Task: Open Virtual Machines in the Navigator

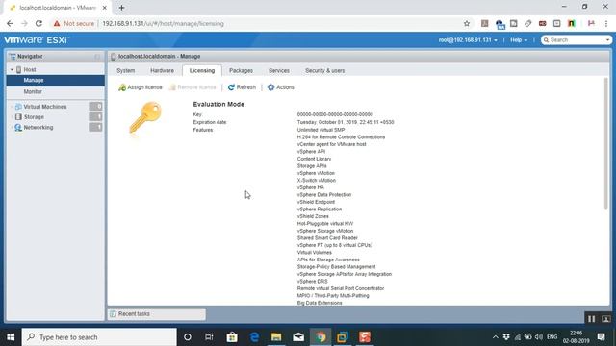Action: click(x=45, y=107)
